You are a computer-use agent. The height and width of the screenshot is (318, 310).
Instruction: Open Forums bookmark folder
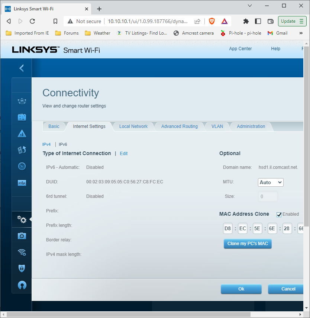coord(67,33)
